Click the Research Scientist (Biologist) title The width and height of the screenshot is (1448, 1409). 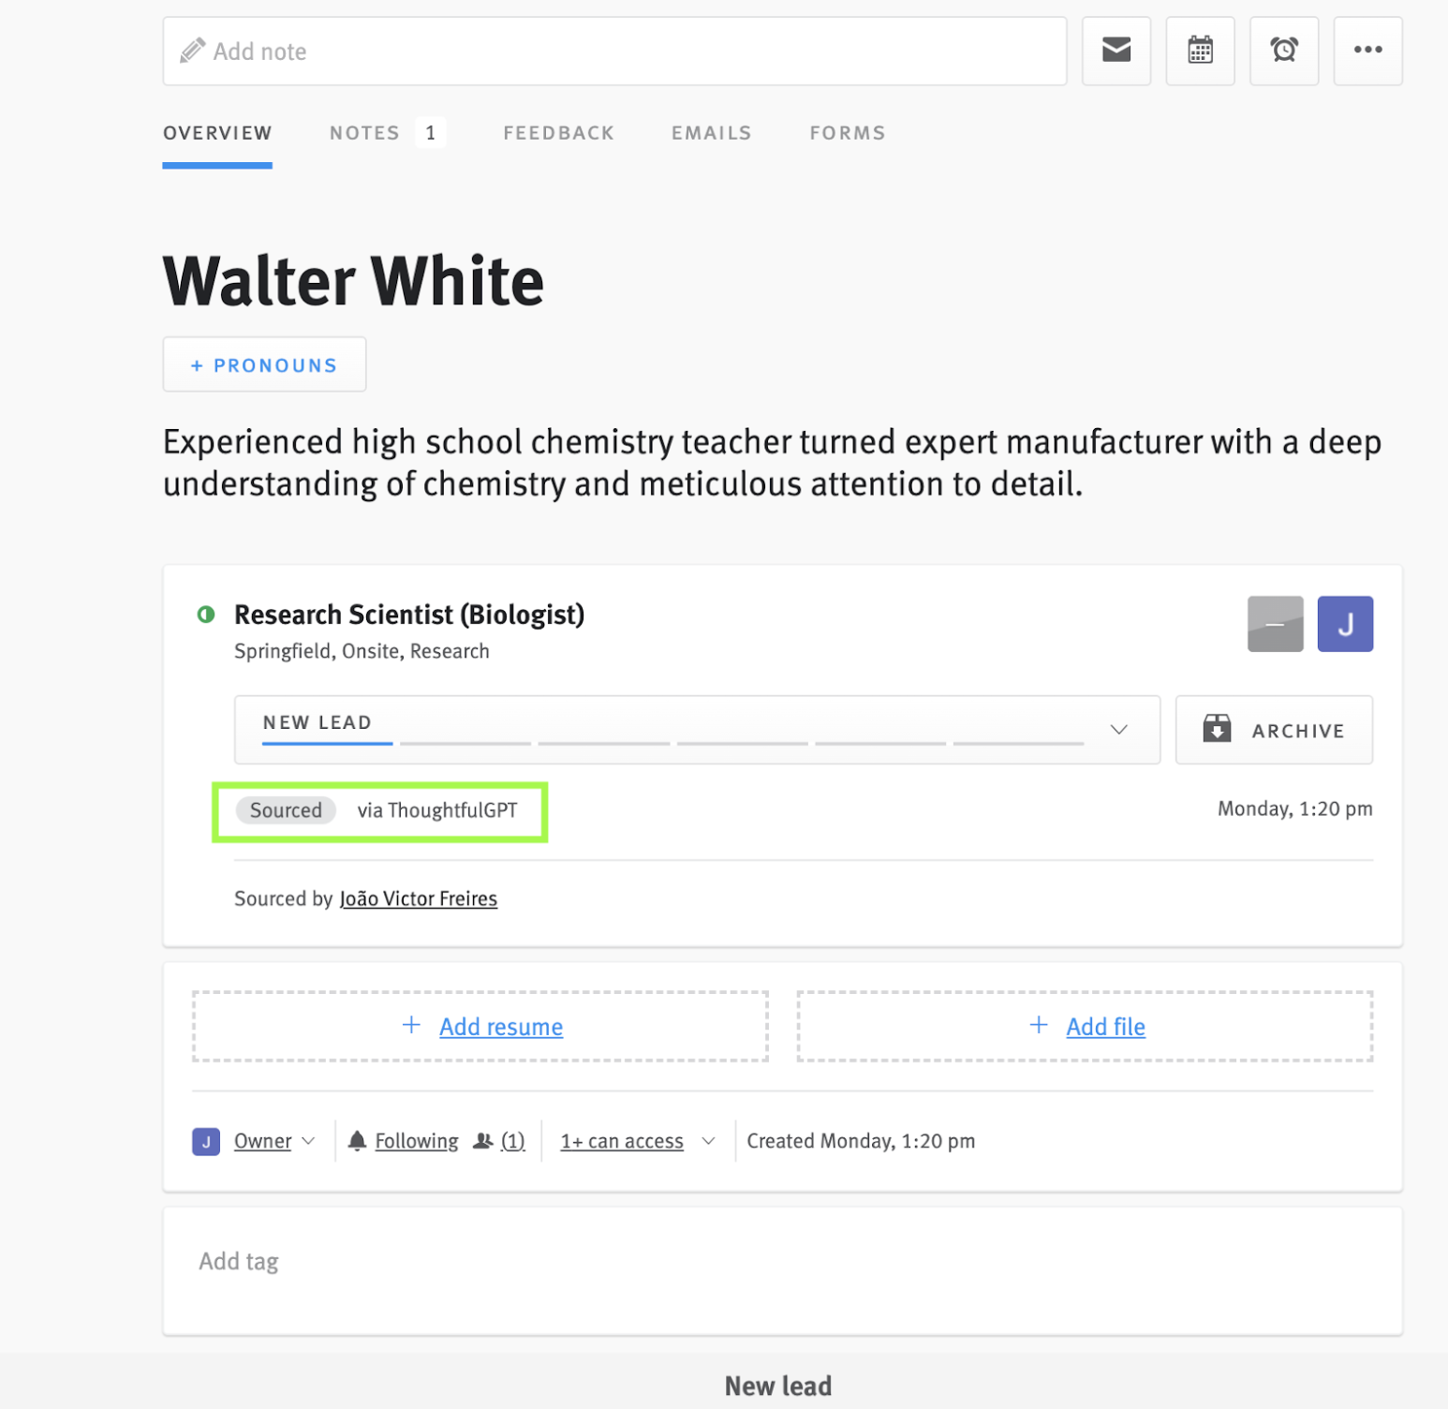409,615
